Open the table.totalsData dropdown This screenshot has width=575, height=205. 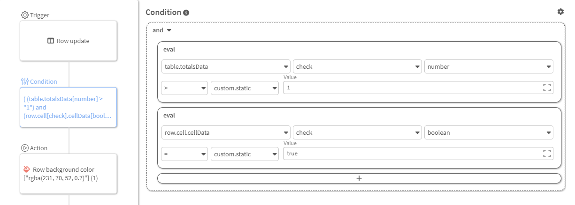coord(226,66)
